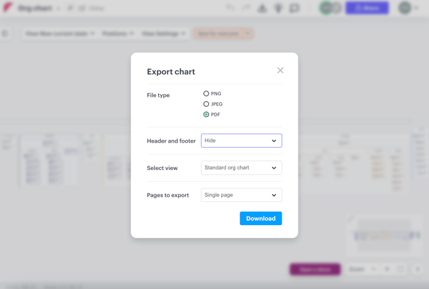Click the warning triangle icon

click(x=263, y=8)
